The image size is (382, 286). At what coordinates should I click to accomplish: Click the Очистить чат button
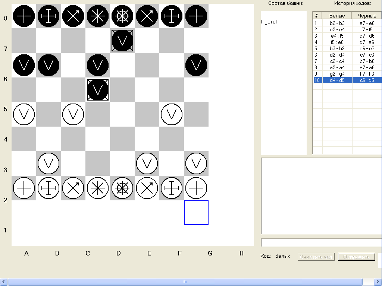click(x=316, y=257)
